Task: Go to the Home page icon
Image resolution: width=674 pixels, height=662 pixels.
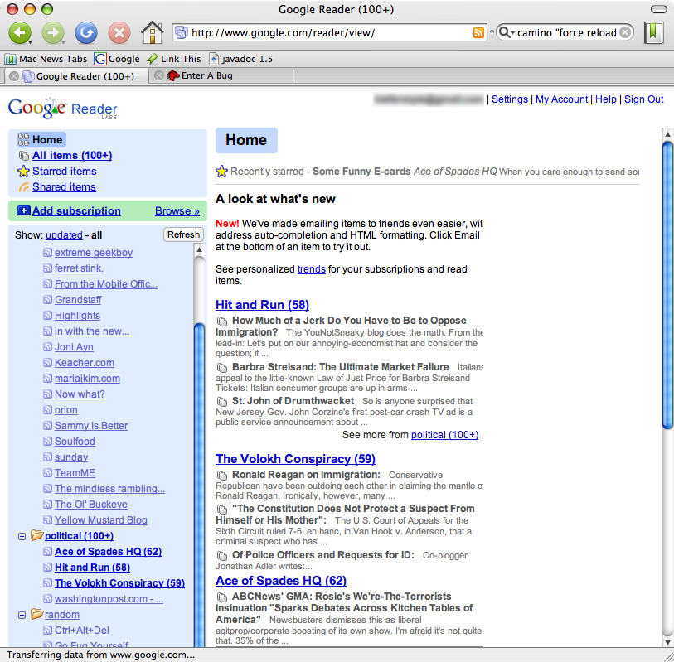Action: coord(152,33)
